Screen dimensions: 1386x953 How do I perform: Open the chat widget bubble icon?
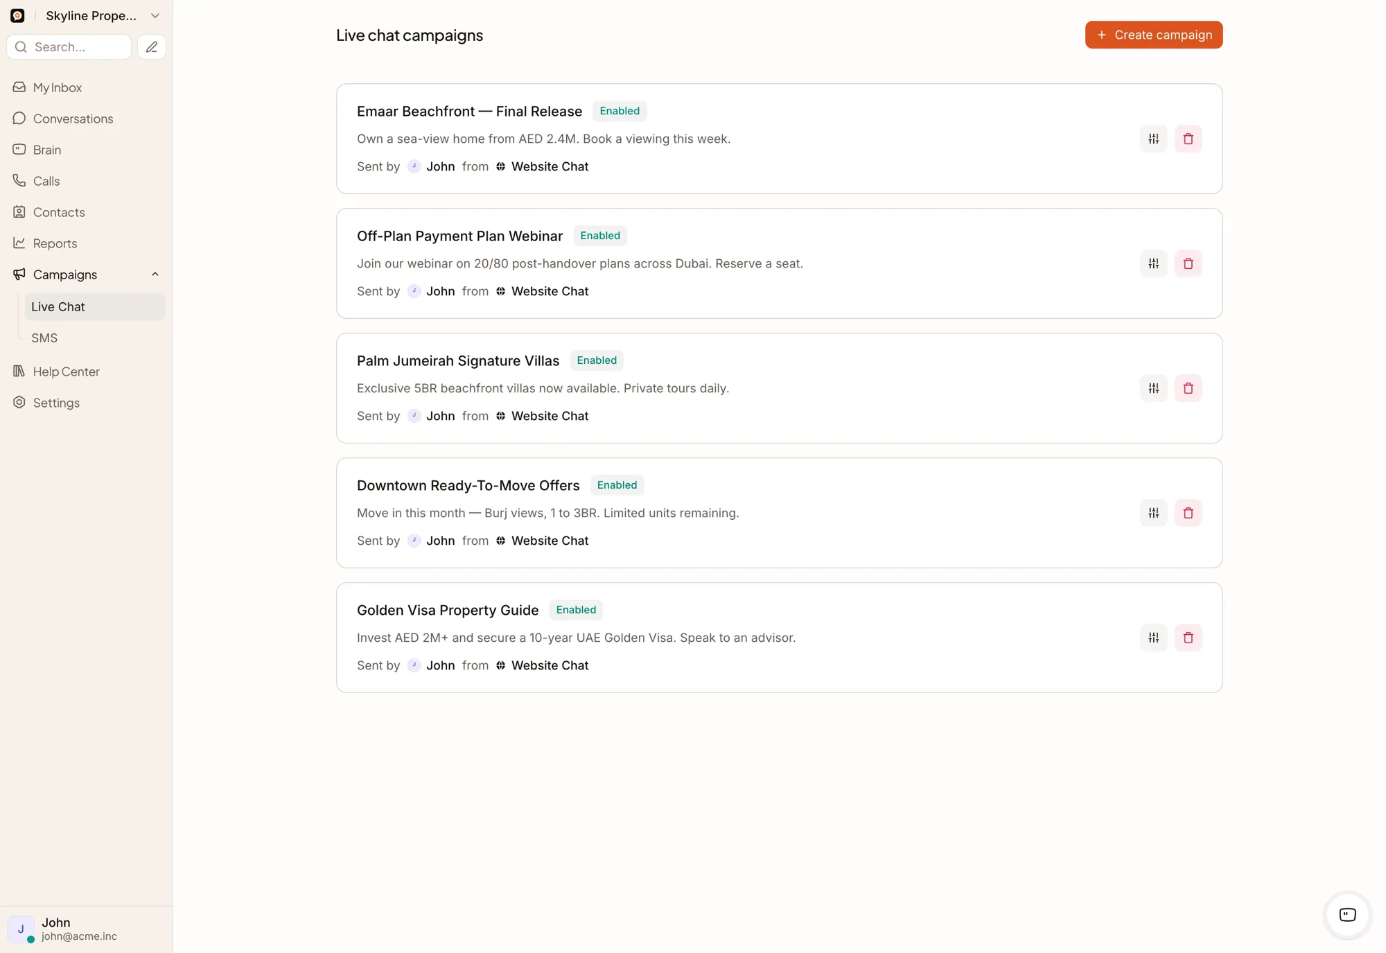[1347, 915]
